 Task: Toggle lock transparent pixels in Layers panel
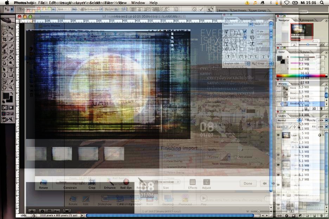coord(285,127)
